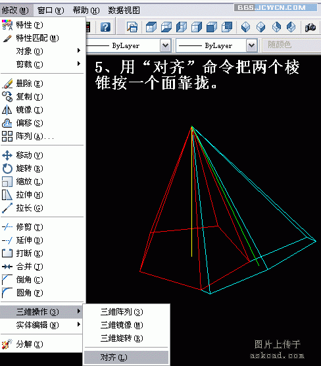Select the third cube view icon
Screen dimensions: 321x366
(182, 27)
